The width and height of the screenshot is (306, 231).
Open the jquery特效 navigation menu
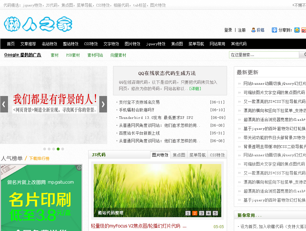(x=156, y=44)
